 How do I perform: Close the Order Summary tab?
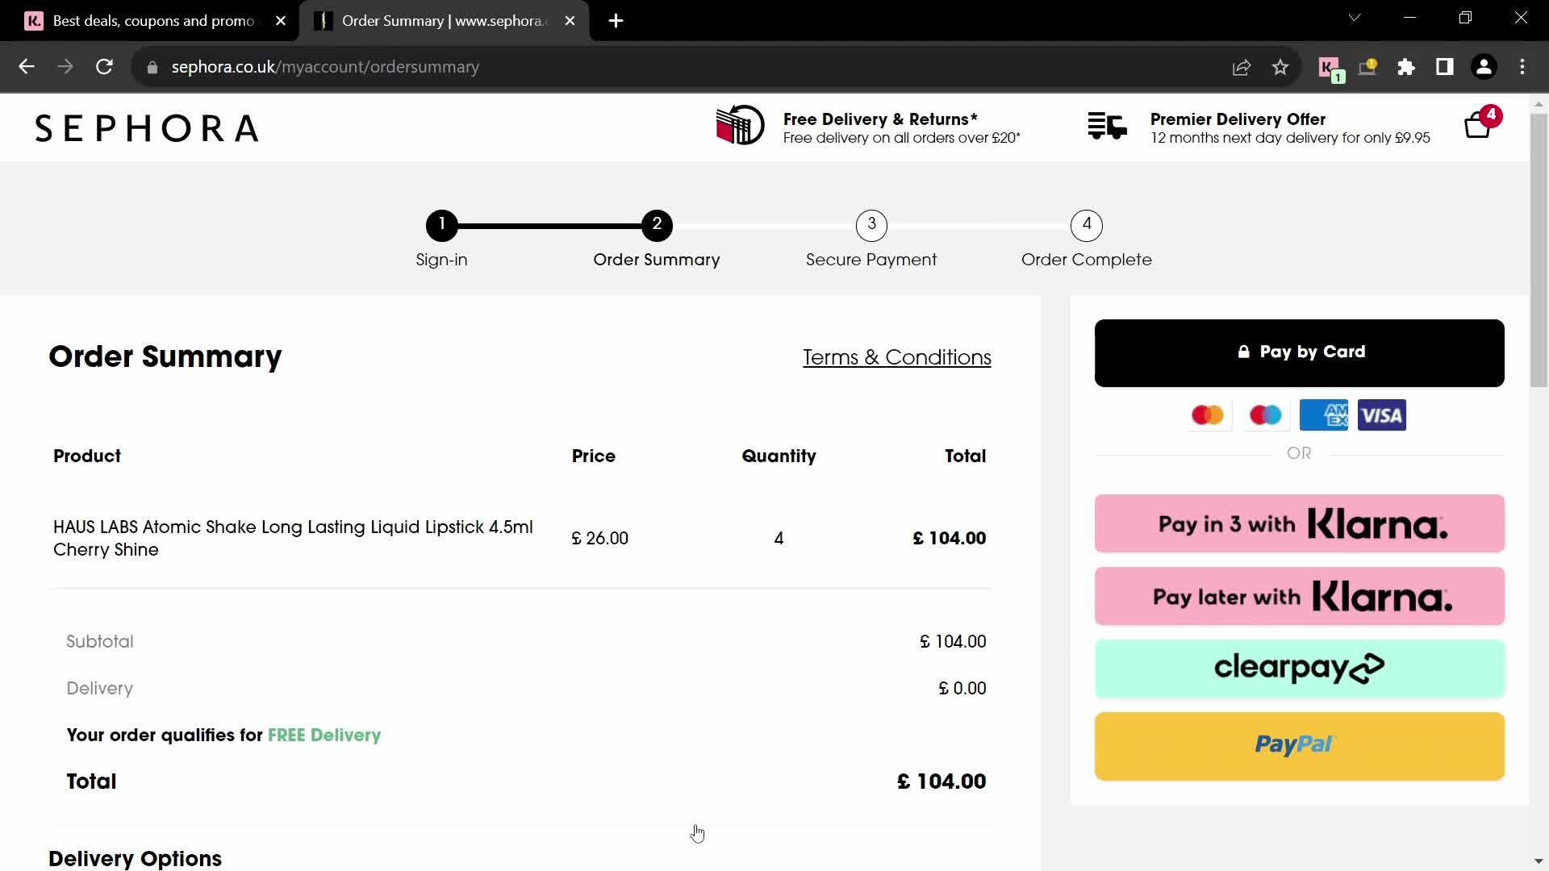(x=570, y=21)
